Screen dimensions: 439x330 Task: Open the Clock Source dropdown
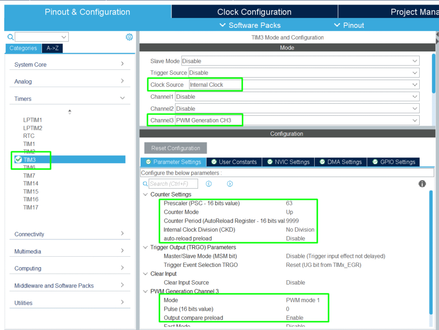(414, 85)
